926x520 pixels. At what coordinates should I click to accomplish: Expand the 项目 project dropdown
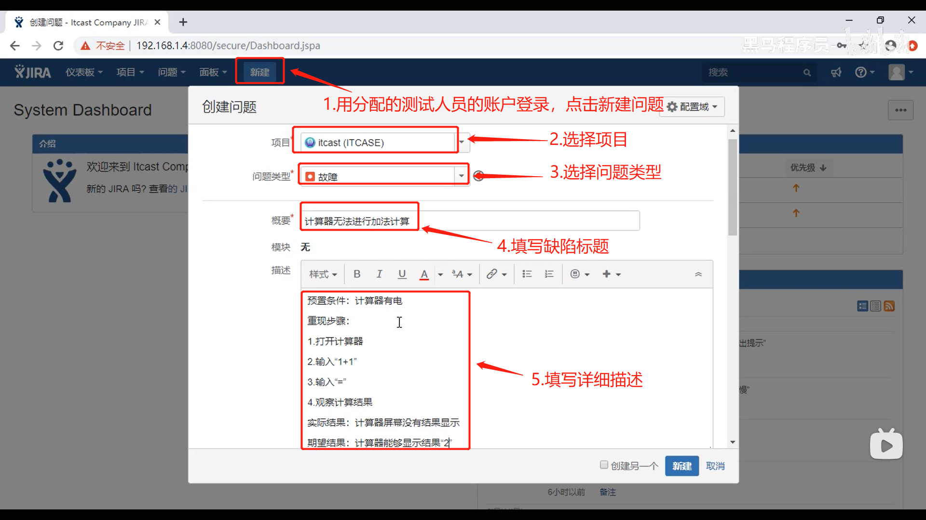462,142
